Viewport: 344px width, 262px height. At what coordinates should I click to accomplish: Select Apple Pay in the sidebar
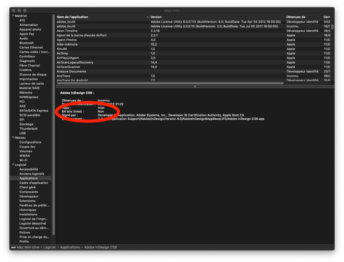coord(27,34)
